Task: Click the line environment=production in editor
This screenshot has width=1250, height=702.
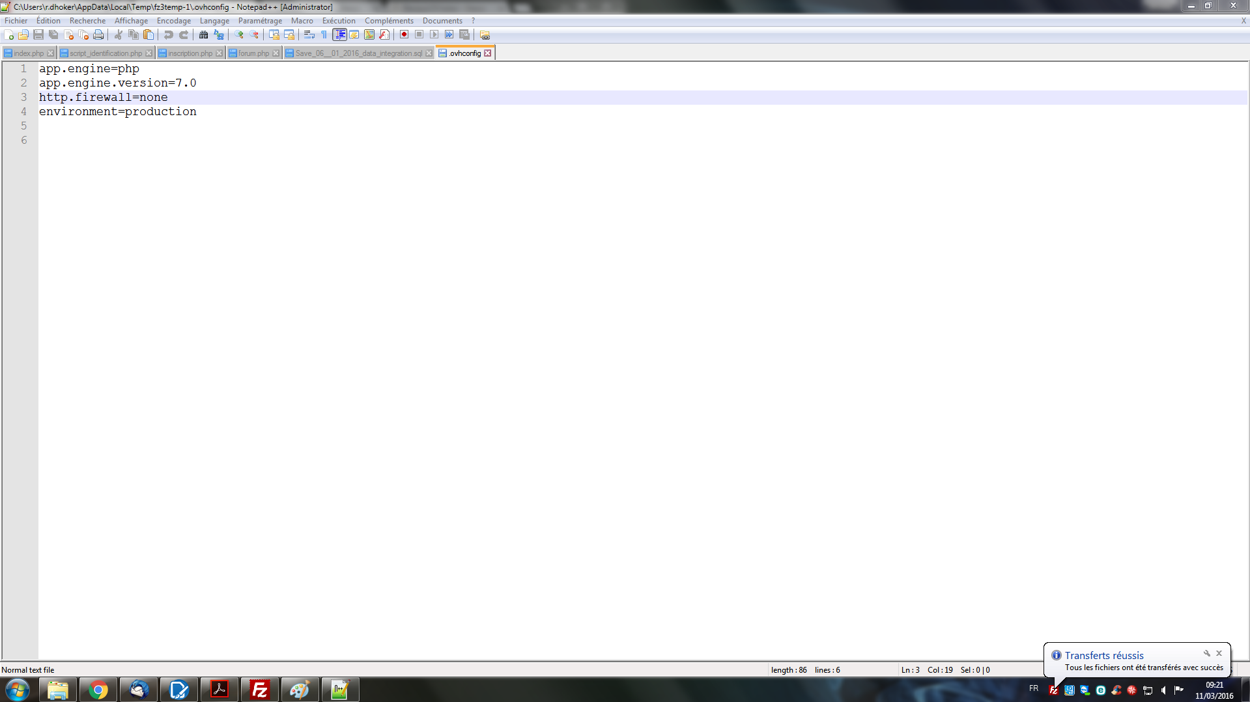Action: coord(118,112)
